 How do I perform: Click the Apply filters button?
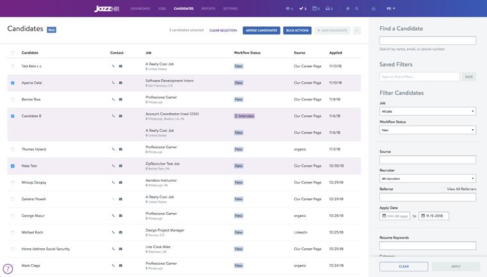(456, 267)
